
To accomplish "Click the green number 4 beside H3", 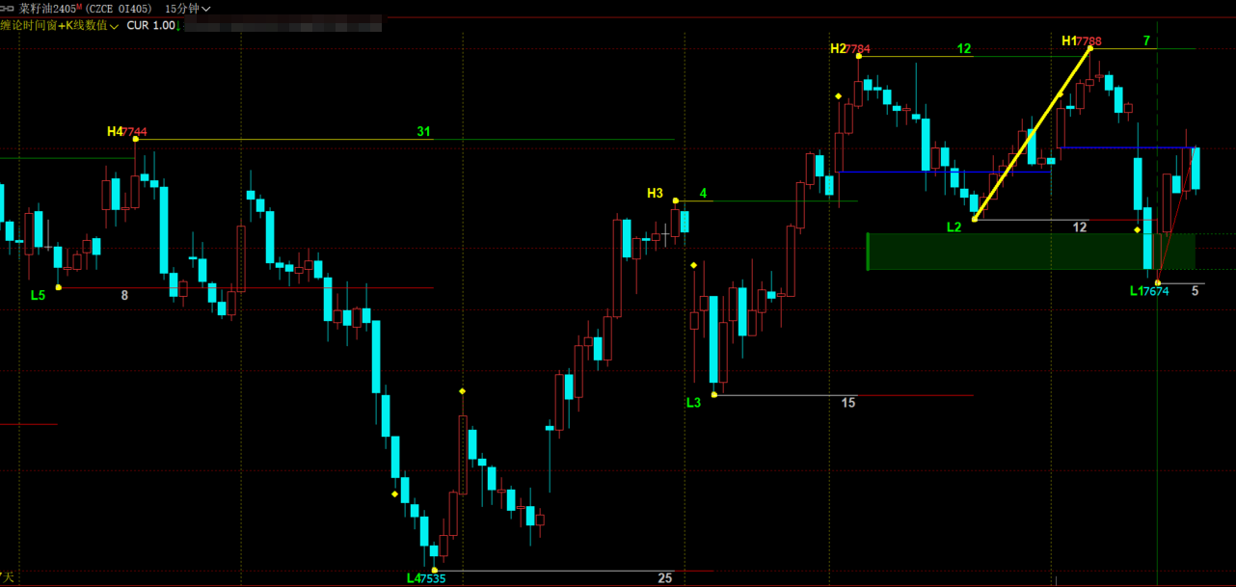I will tap(703, 194).
